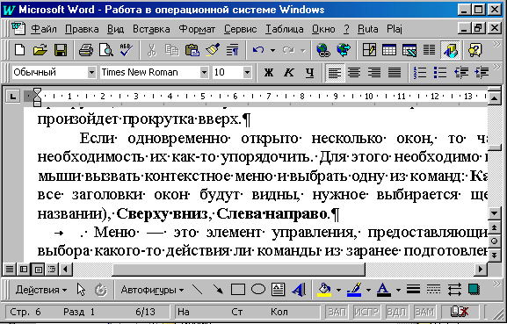Choose the Select Objects pointer tool
507x324 pixels.
point(81,290)
